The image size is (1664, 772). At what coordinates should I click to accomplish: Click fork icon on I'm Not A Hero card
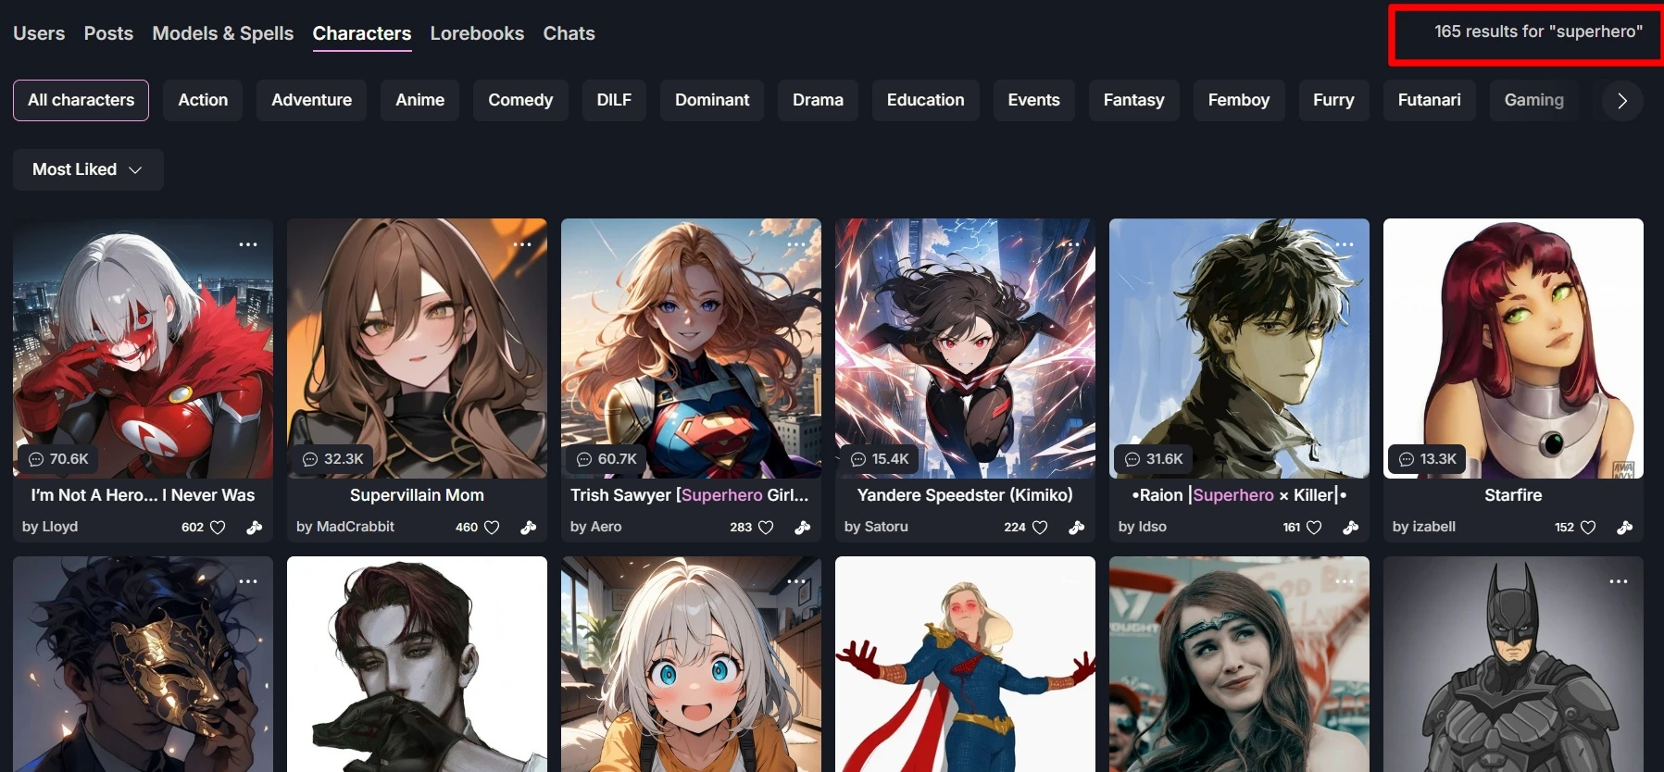coord(255,527)
